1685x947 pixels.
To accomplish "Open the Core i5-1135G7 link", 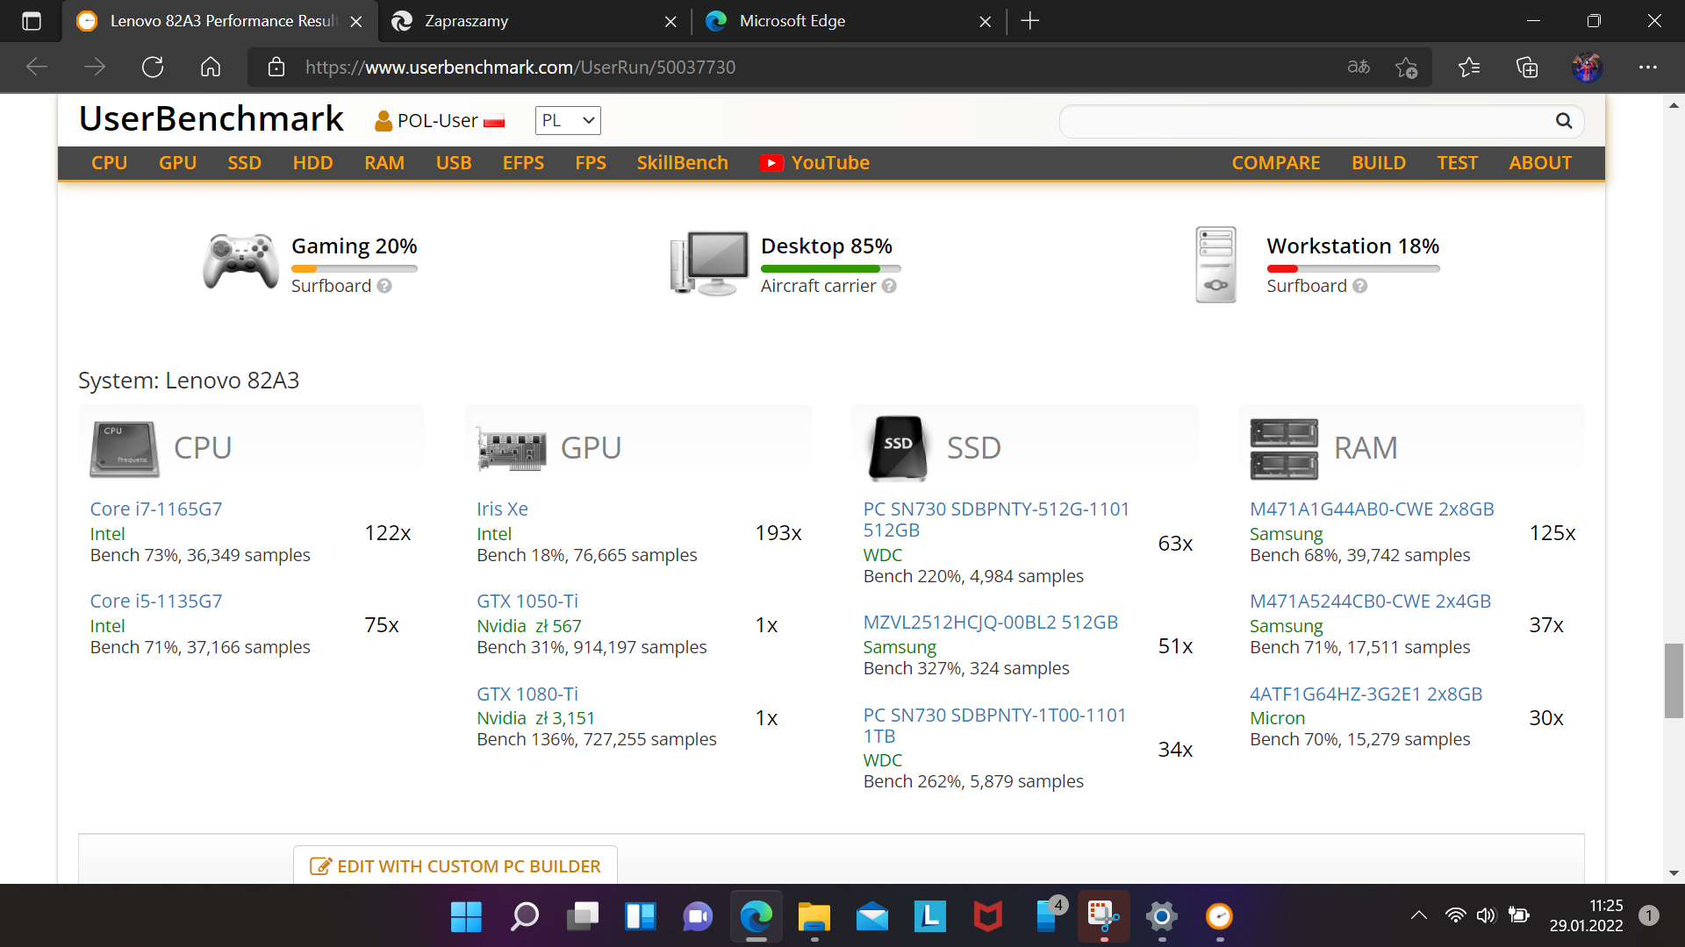I will [156, 602].
